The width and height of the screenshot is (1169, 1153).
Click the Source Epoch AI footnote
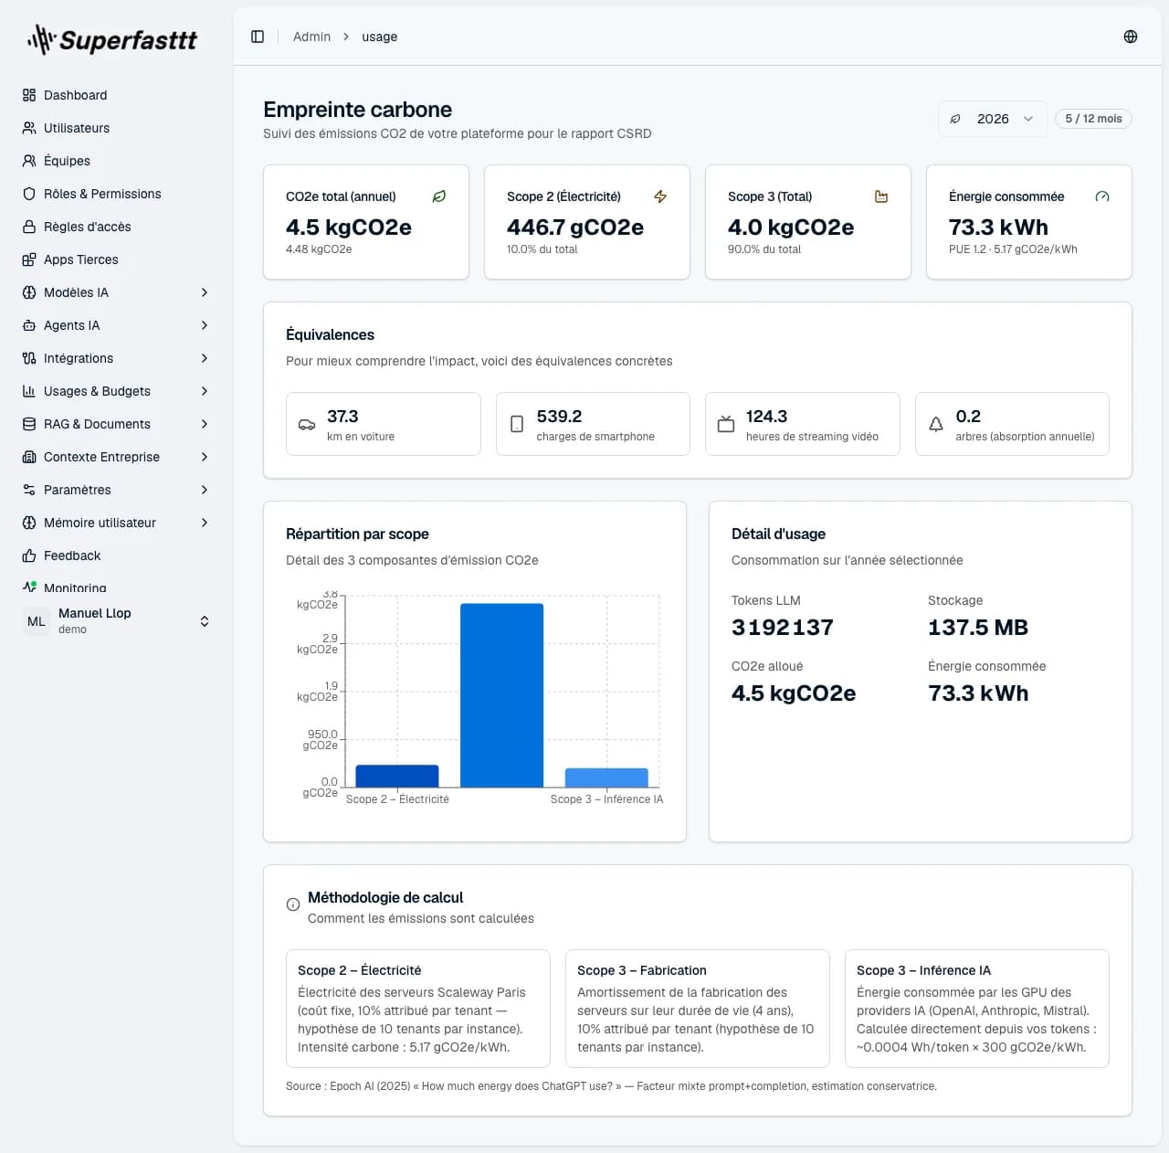point(611,1086)
